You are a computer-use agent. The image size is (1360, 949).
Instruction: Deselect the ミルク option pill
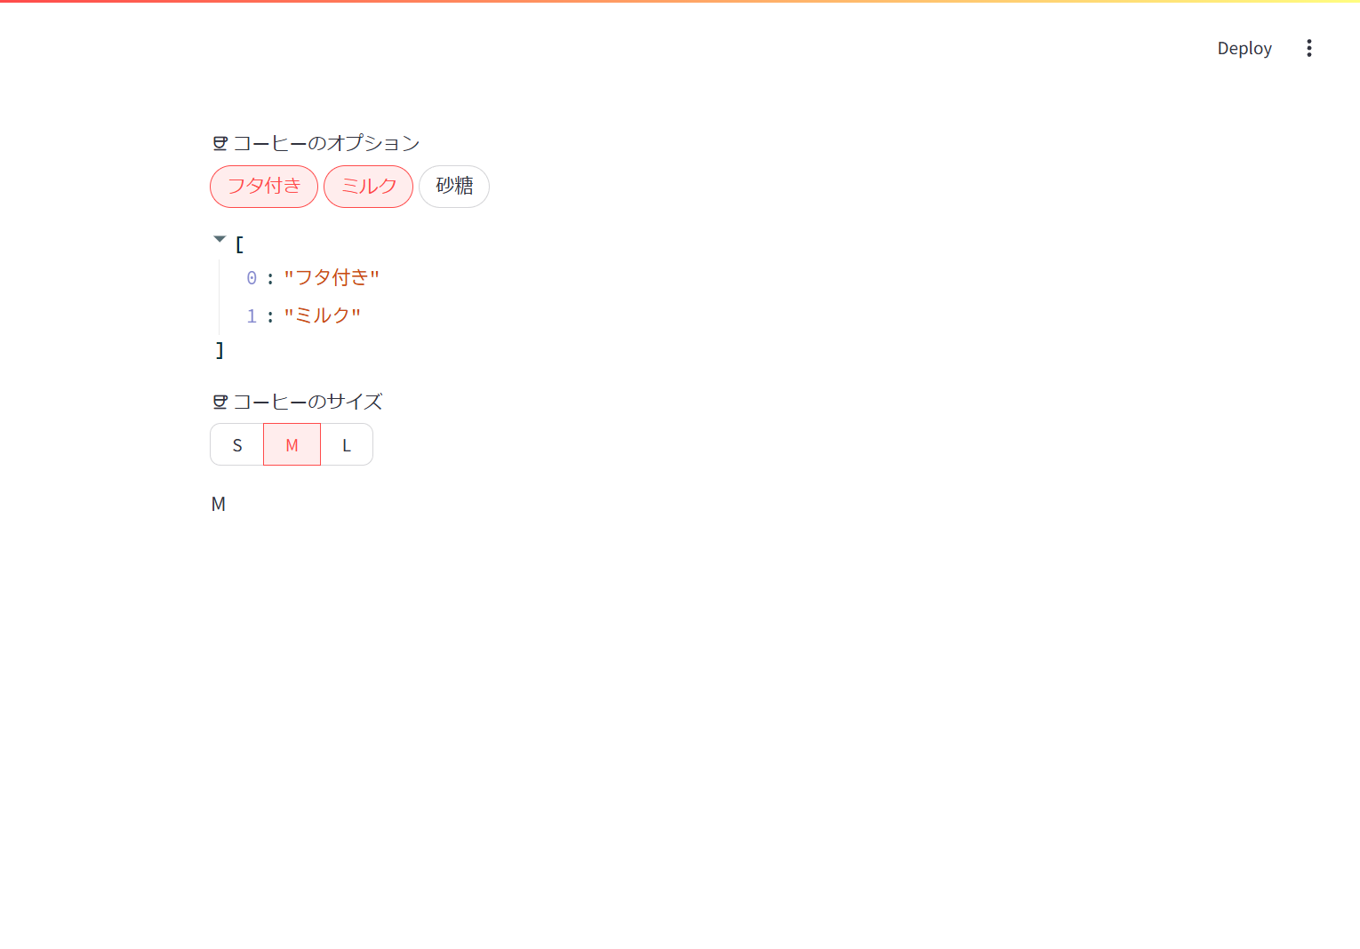[368, 187]
